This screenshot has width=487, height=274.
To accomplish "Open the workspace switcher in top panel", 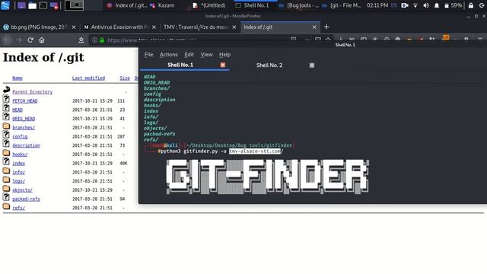I will point(75,5).
